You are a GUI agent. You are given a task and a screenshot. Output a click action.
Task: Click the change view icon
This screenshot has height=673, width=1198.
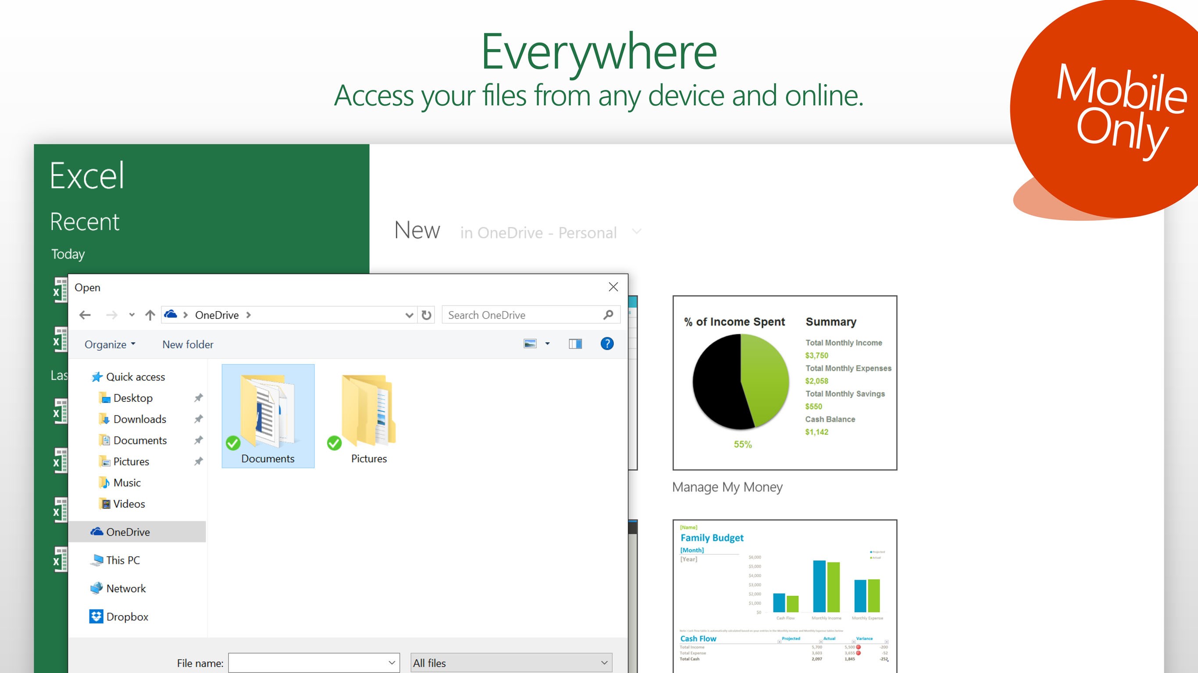pyautogui.click(x=530, y=344)
